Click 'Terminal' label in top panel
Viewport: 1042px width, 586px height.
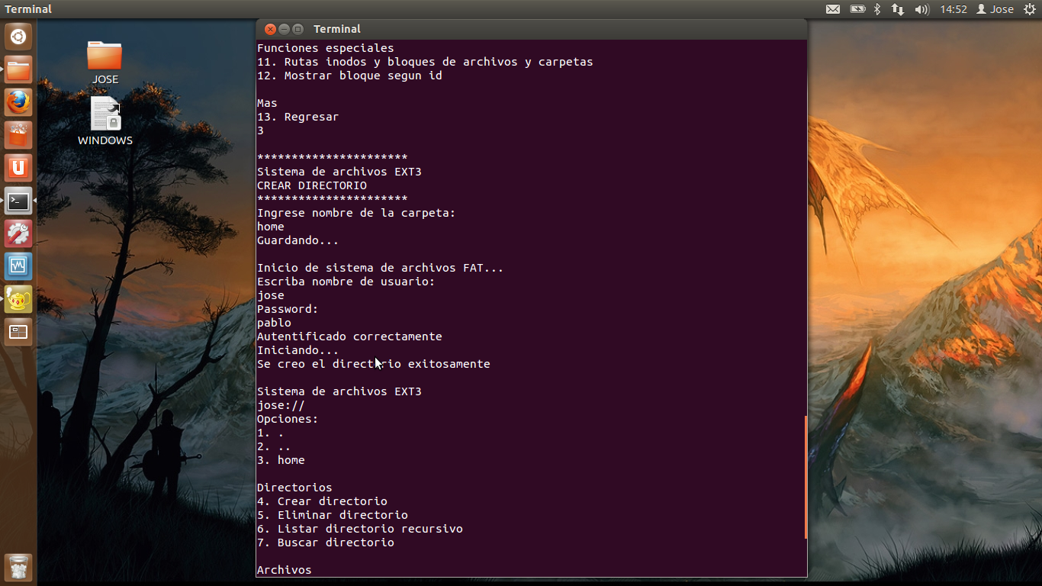click(28, 9)
